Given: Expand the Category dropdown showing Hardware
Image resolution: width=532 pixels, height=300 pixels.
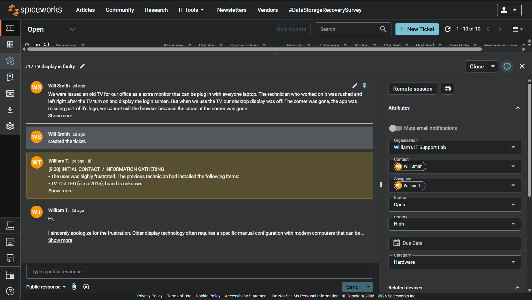Looking at the screenshot, I should (x=455, y=262).
